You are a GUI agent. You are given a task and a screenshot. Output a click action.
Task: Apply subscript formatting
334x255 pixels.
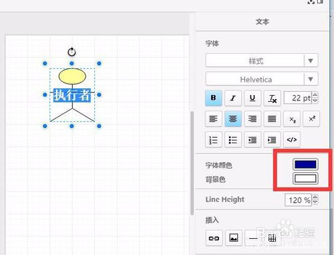coord(292,118)
